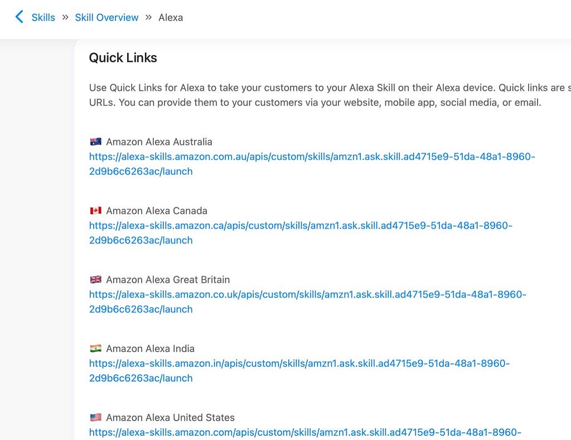Open the amazon.com.au quick link

(312, 164)
